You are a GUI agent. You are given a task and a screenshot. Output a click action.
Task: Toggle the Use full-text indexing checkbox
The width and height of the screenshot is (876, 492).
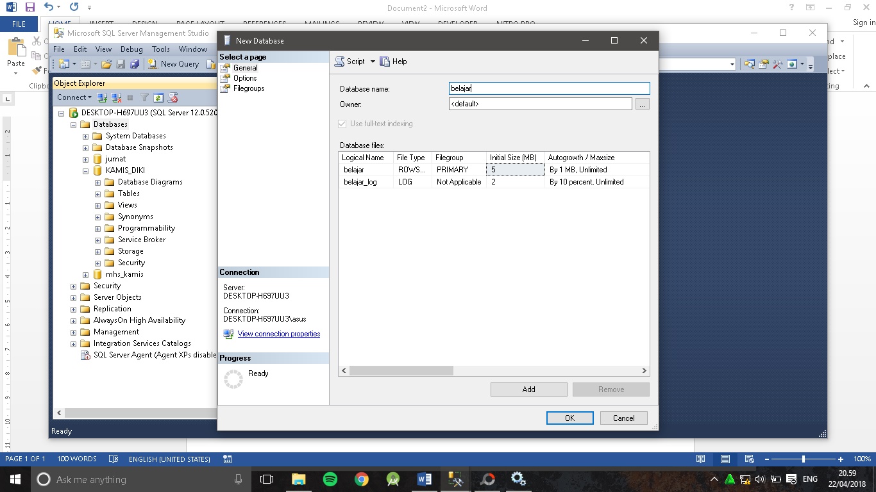(x=342, y=124)
